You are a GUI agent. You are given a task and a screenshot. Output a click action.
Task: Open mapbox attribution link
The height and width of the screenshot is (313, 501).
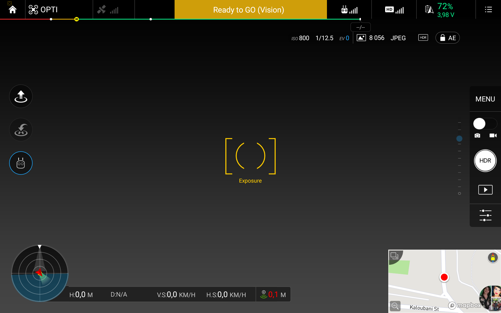(465, 305)
